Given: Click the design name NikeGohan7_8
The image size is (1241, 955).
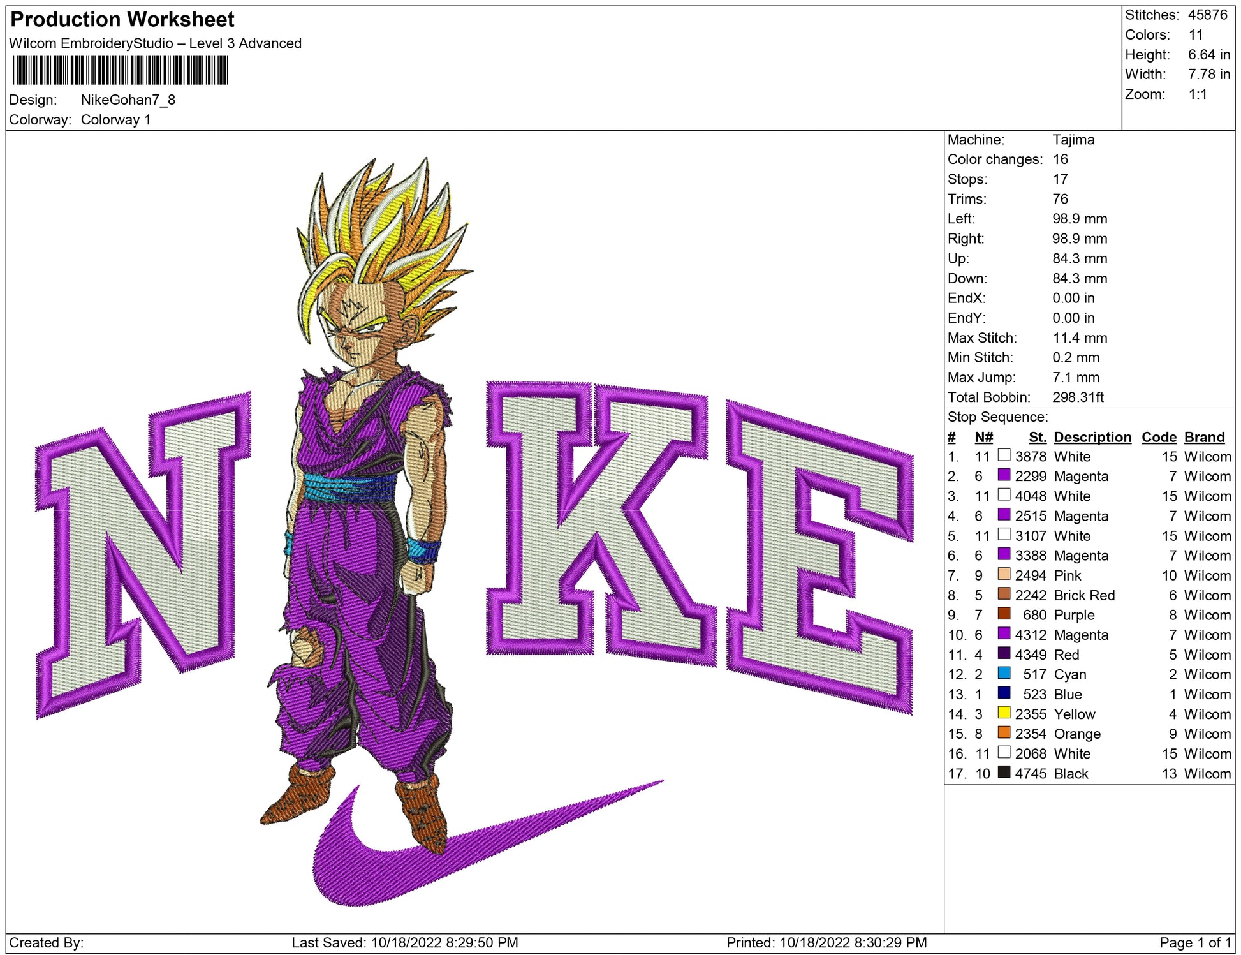Looking at the screenshot, I should (128, 100).
